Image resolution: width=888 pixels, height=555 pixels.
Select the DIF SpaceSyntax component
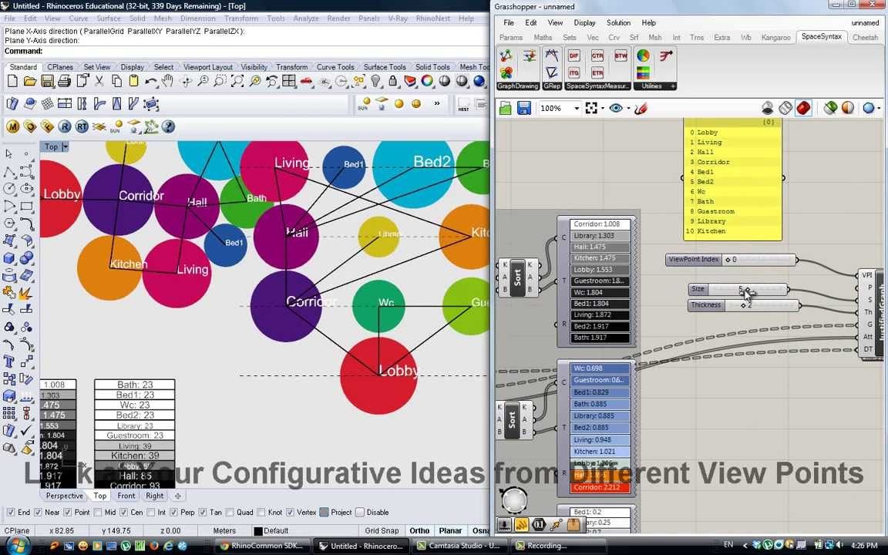coord(574,56)
